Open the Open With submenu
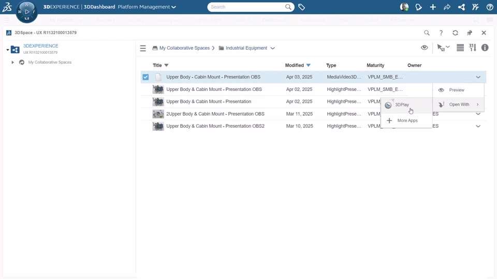This screenshot has width=497, height=279. (x=458, y=104)
